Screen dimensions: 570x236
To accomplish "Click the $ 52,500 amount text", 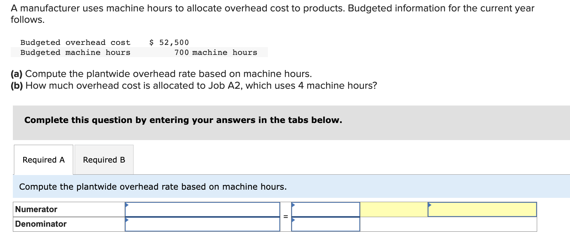I will coord(169,42).
